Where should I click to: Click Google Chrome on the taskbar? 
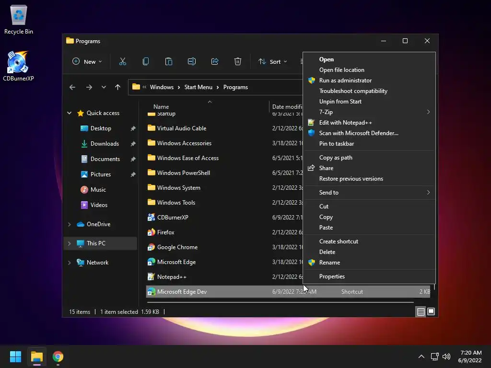tap(58, 356)
